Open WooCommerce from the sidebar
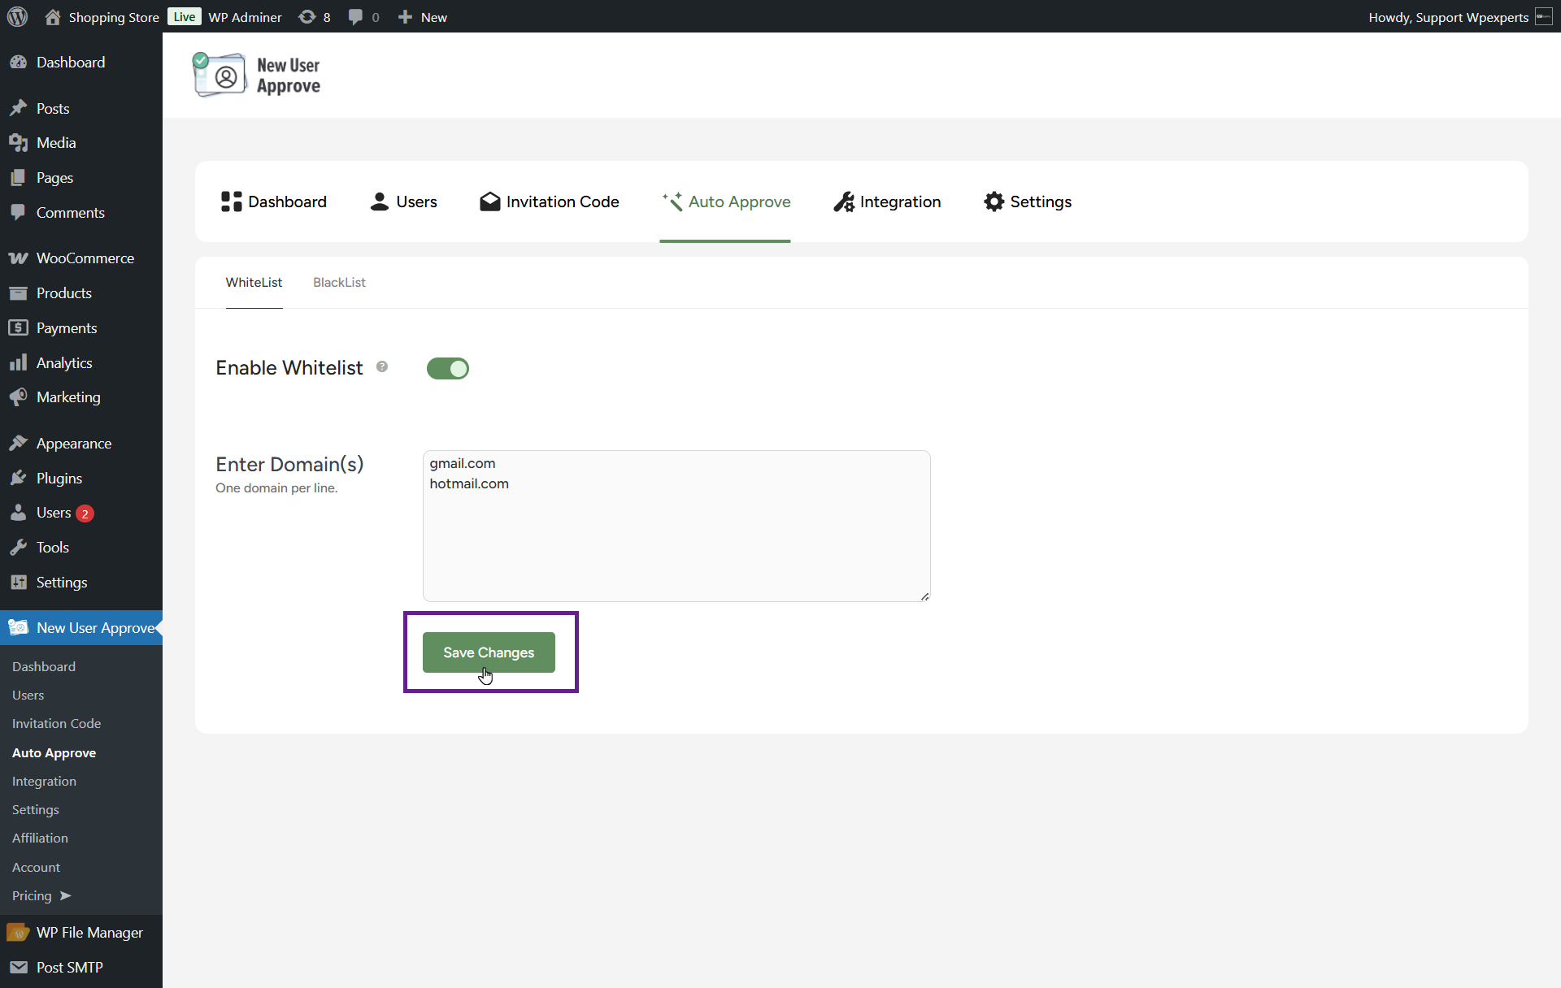 [x=85, y=258]
